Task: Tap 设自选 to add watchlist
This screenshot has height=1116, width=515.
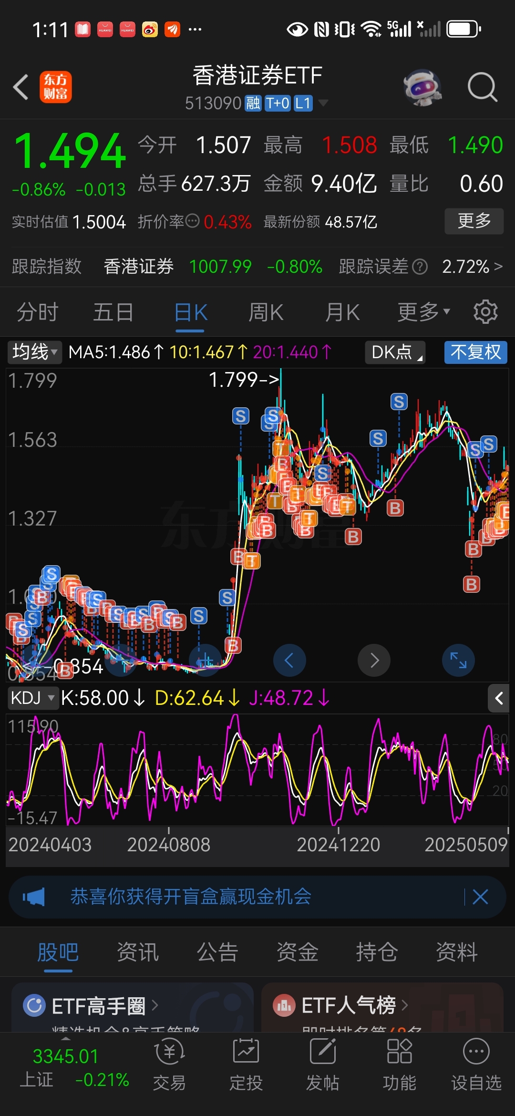Action: (x=476, y=1064)
